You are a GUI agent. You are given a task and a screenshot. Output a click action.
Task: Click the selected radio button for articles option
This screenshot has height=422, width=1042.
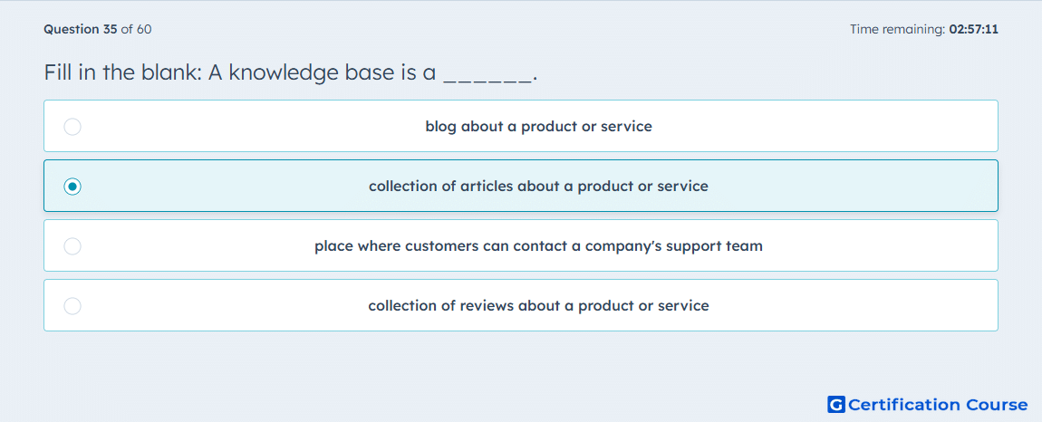tap(72, 187)
